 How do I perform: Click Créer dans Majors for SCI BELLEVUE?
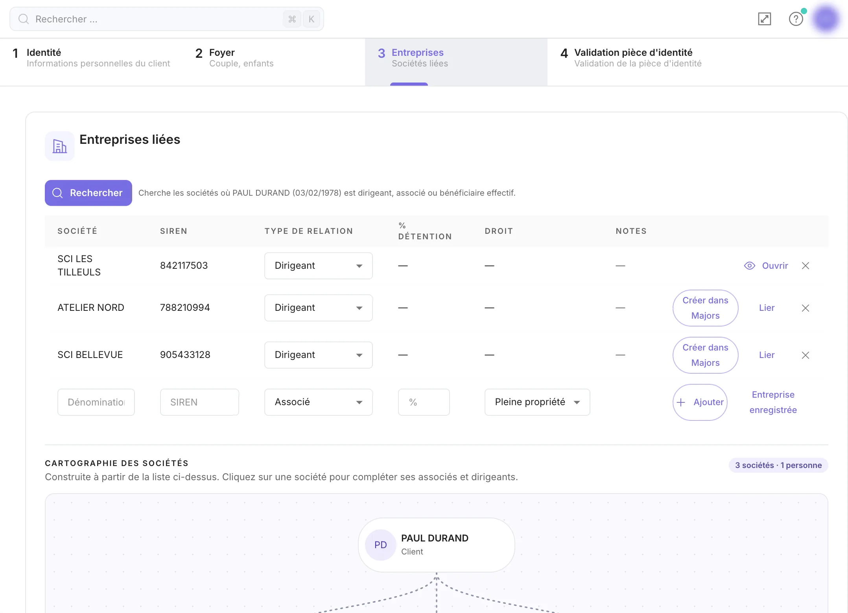705,355
